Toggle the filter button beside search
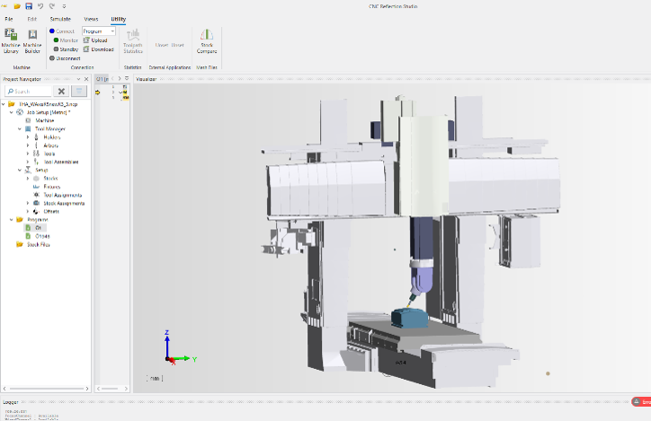The image size is (651, 421). click(79, 92)
